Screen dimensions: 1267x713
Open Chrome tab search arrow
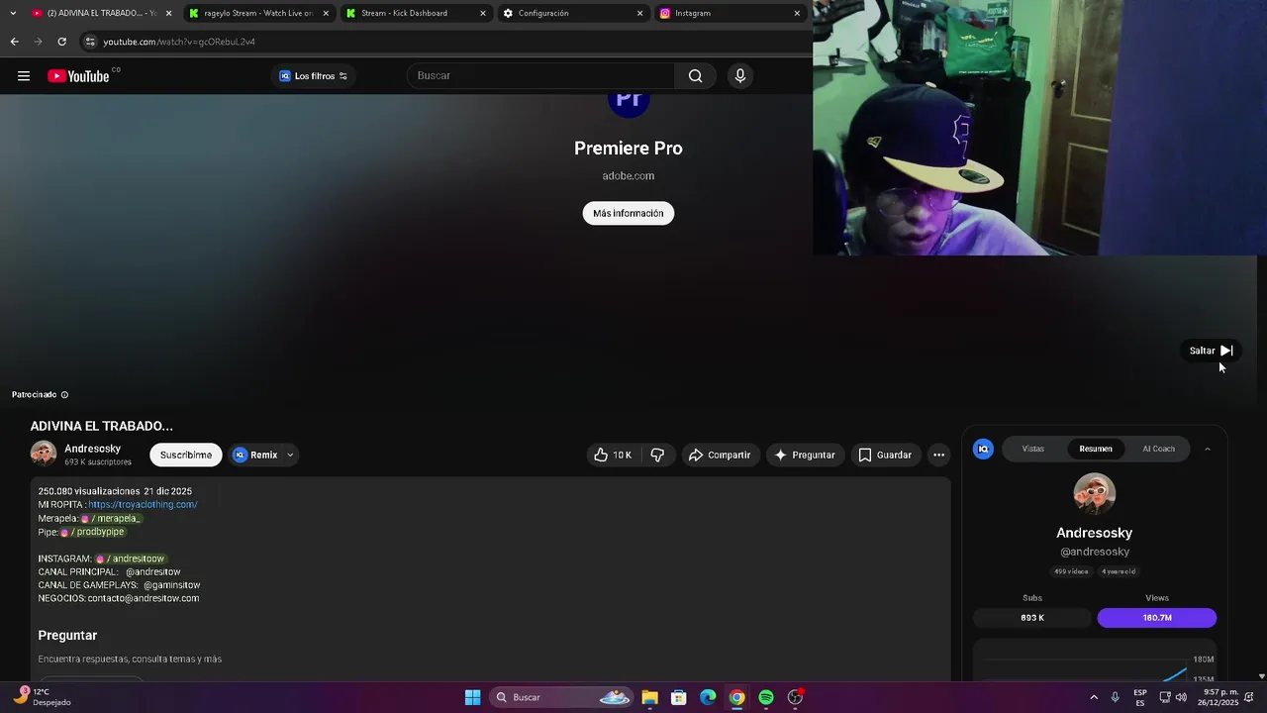click(13, 13)
